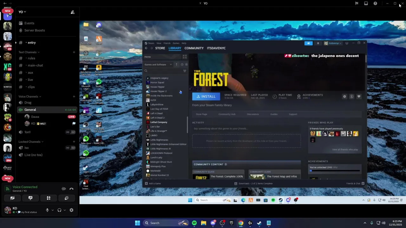Create channel in Voice Channels category

pos(74,97)
